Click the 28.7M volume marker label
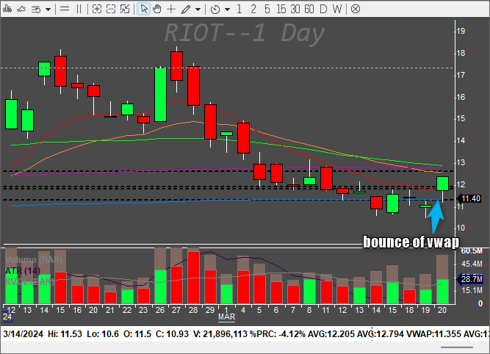Screen dimensions: 490x354 (470, 279)
